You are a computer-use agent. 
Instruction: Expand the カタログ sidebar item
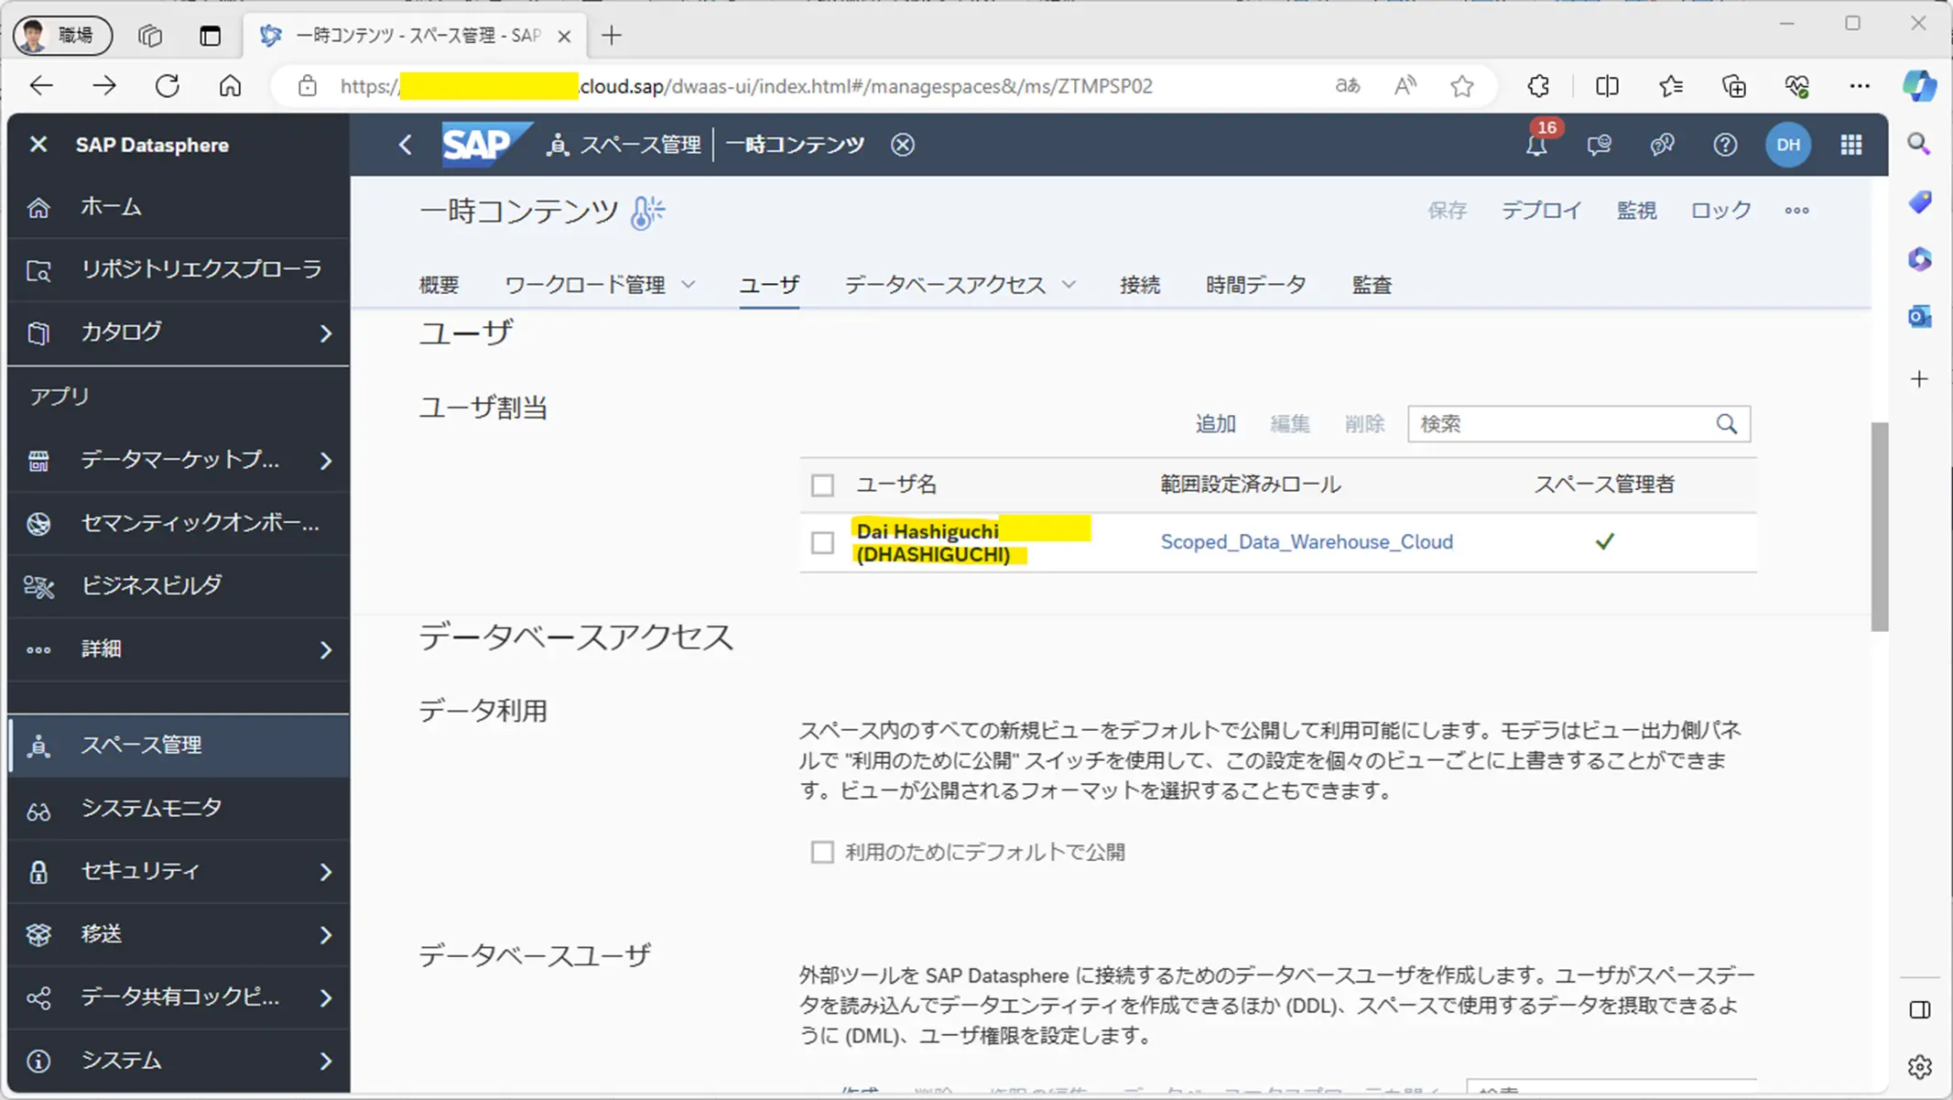click(x=325, y=333)
